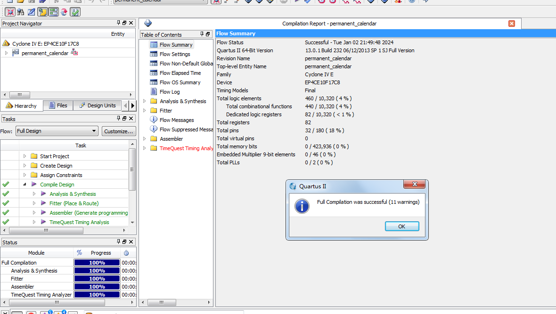Pin the Table of Contents pane

[202, 34]
